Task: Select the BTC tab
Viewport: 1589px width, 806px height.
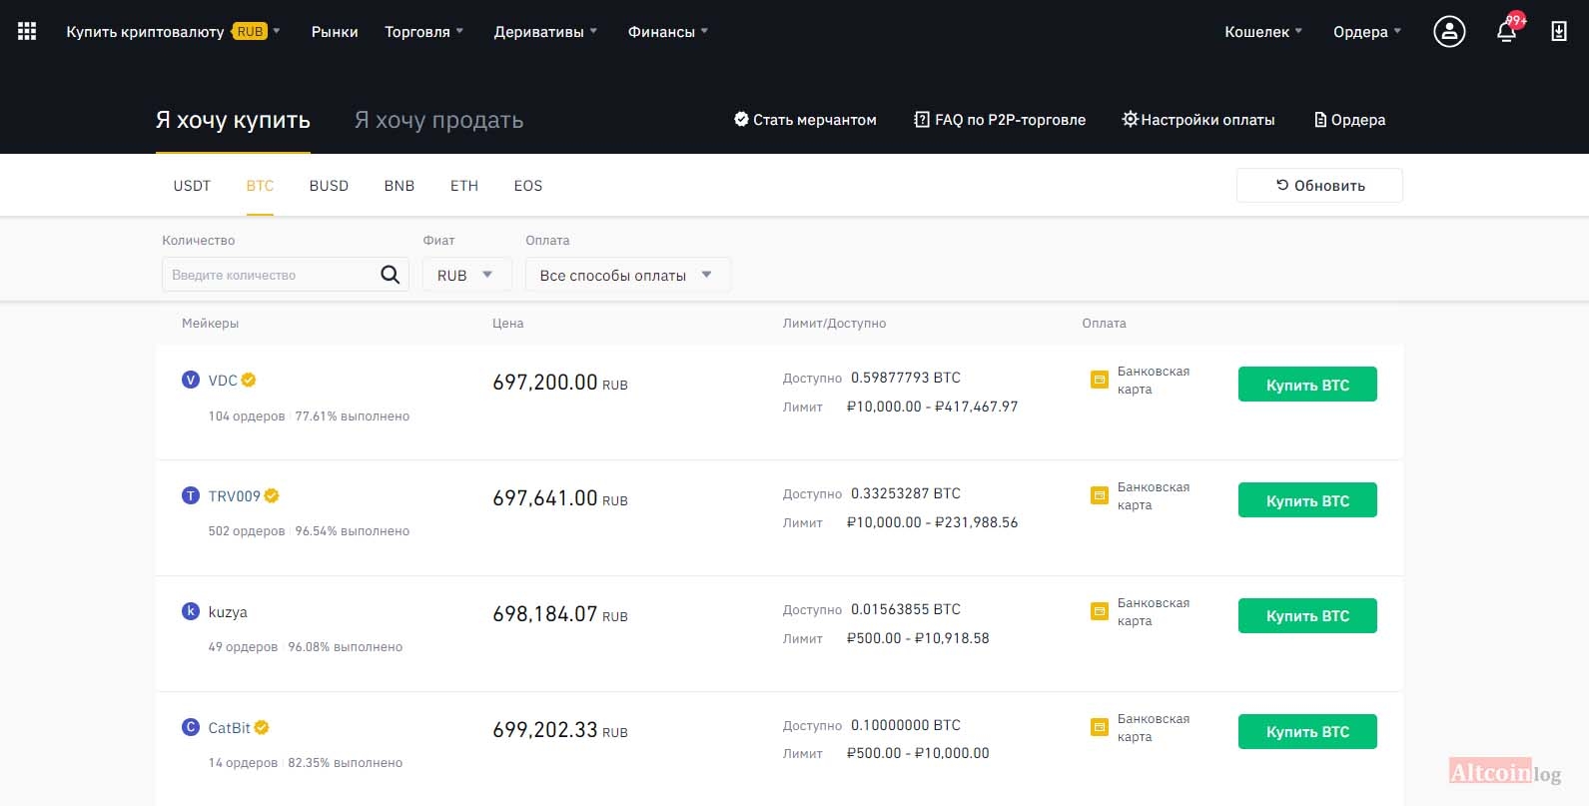Action: click(260, 186)
